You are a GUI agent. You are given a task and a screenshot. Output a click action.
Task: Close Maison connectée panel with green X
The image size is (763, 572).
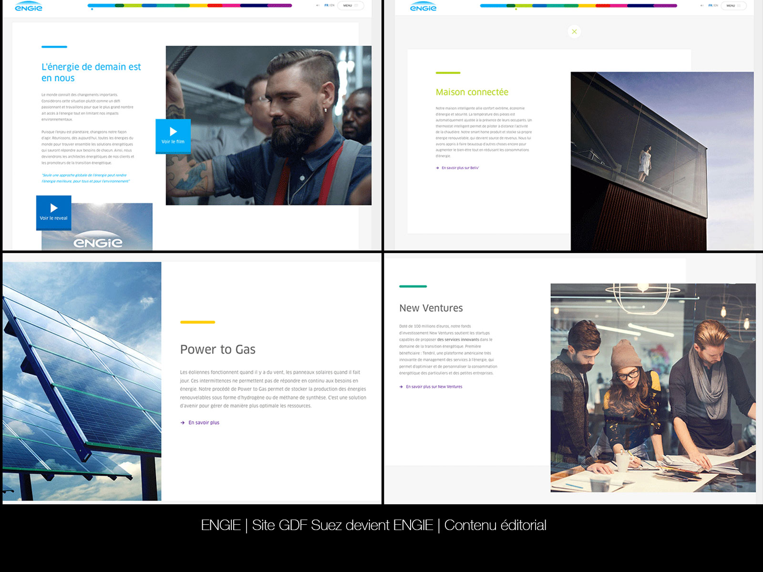[574, 32]
